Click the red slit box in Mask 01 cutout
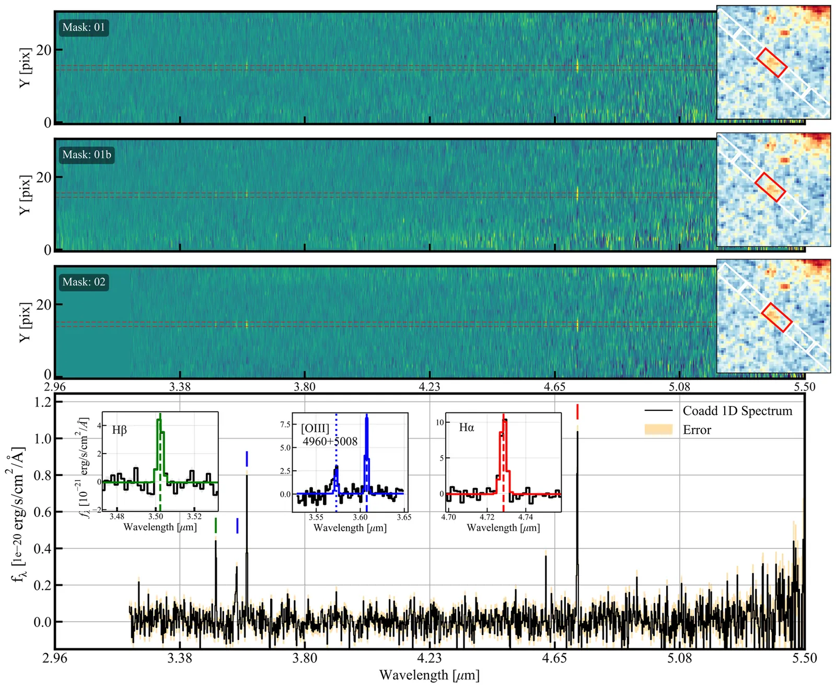This screenshot has width=836, height=687. coord(772,63)
